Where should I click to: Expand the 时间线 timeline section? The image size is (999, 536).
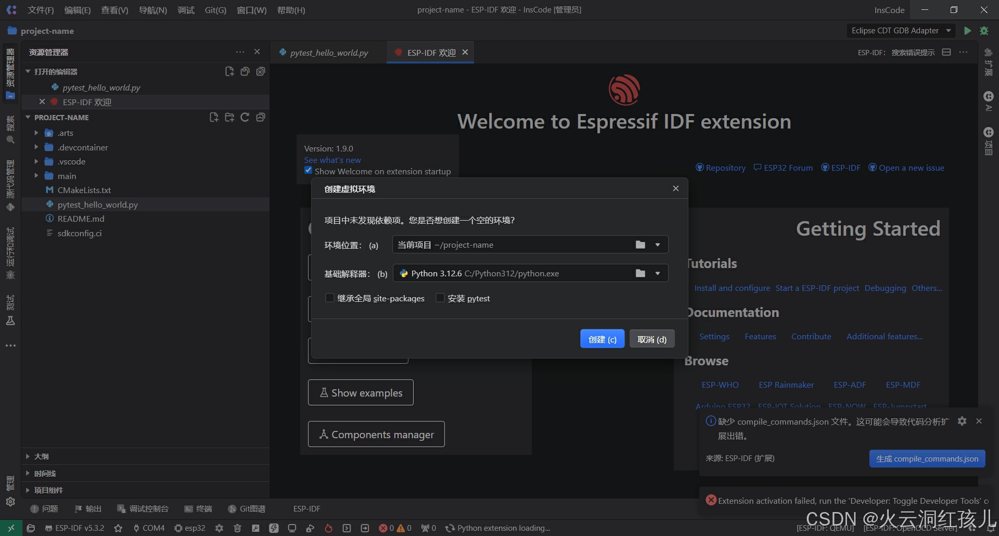point(145,474)
